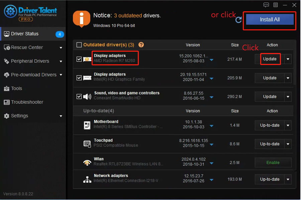Screen dimensions: 301x200
Task: Open action arrow beside Touchpad Up-to-date
Action: tap(288, 144)
